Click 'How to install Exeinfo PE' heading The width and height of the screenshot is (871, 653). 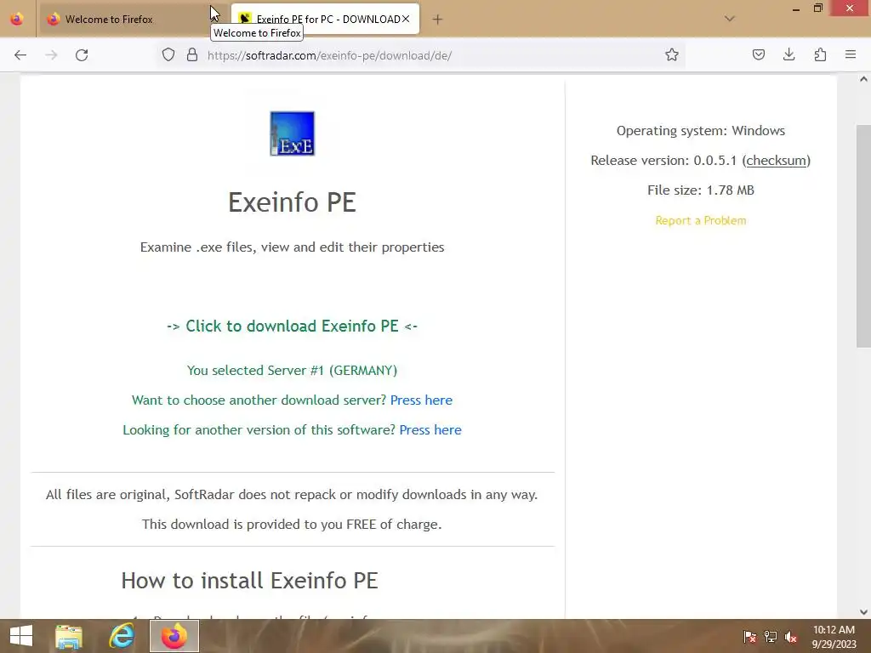pos(249,581)
